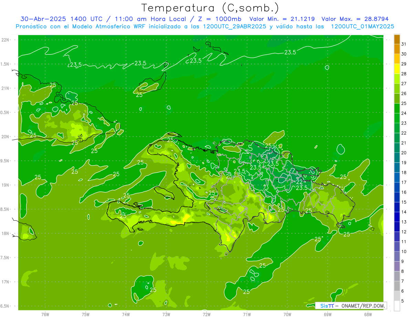Click the legend value 12
The width and height of the screenshot is (413, 319).
[x=404, y=232]
